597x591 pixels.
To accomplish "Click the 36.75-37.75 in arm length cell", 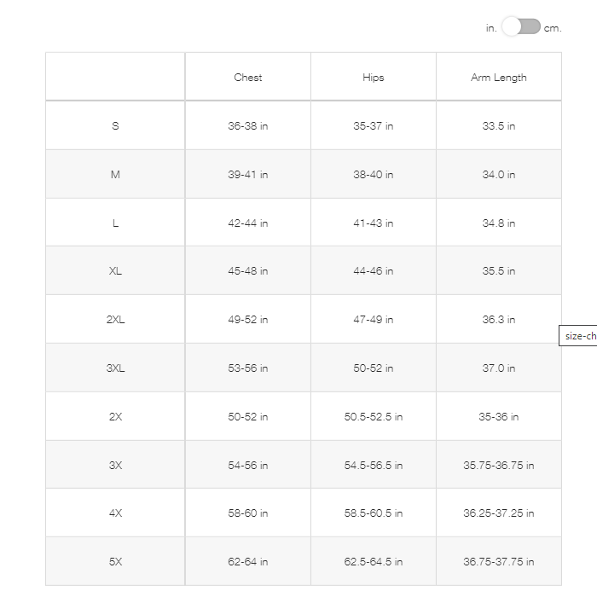I will (x=499, y=562).
